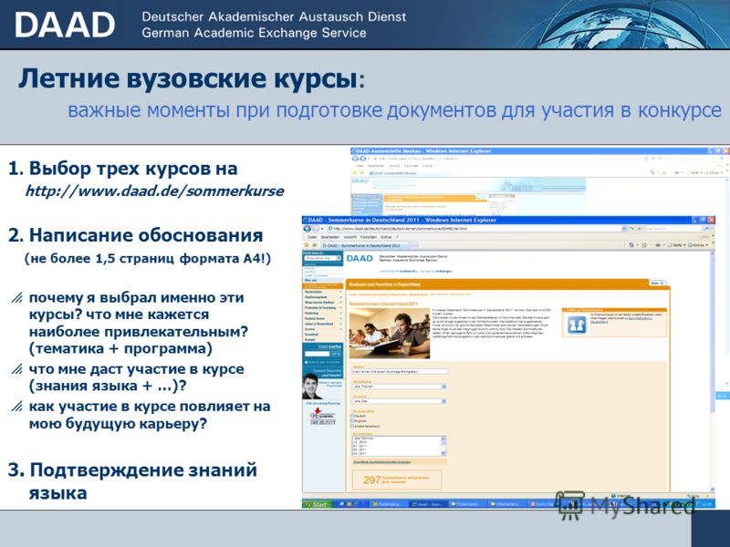This screenshot has width=730, height=547.
Task: Click the students photo on Sommerkurse page
Action: coord(390,333)
